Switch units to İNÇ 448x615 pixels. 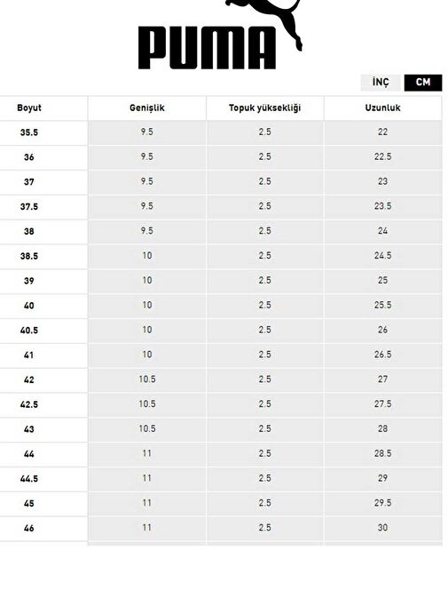(381, 83)
